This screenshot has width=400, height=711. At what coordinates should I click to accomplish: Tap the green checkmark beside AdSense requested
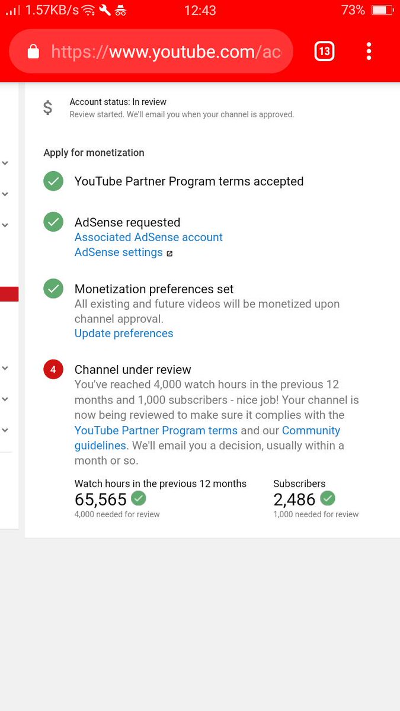coord(53,222)
